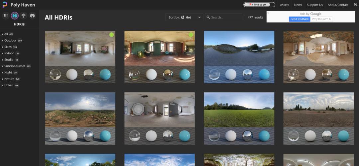Click the Poly Haven logo icon
The height and width of the screenshot is (166, 359).
click(5, 5)
